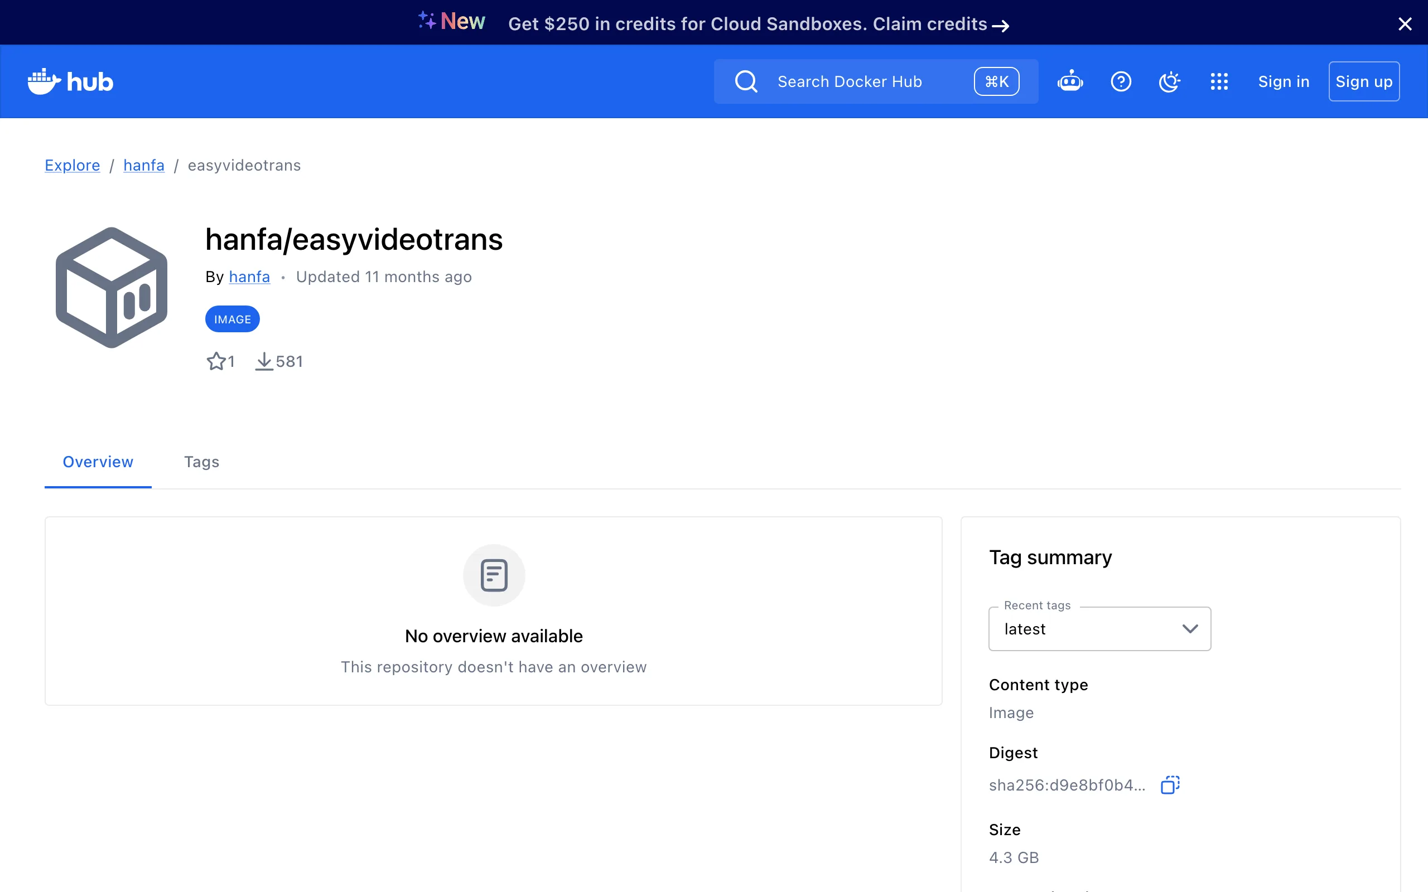Click the 'Content type' label
Image resolution: width=1428 pixels, height=892 pixels.
coord(1039,685)
